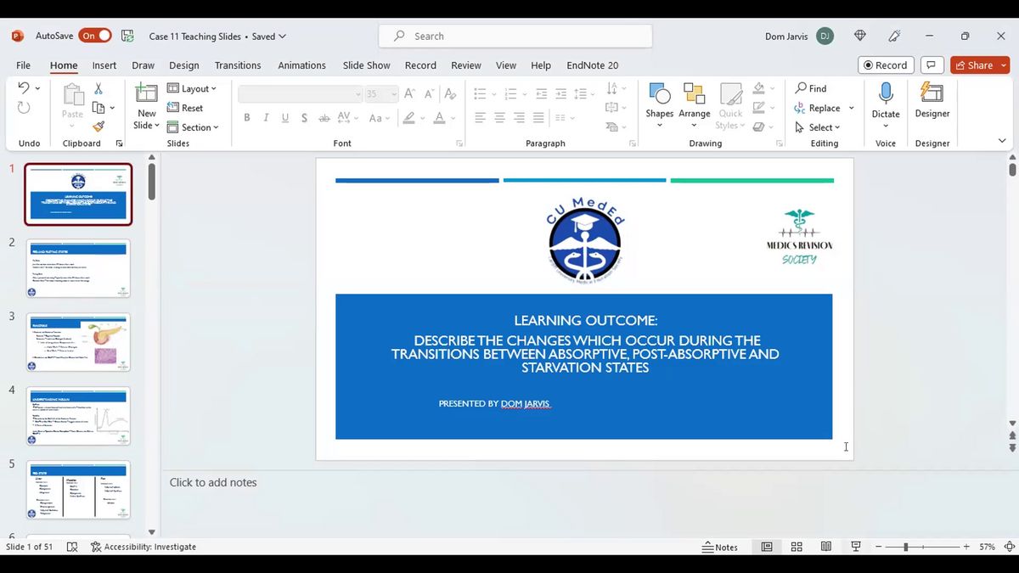
Task: Click the Save icon in title bar
Action: pyautogui.click(x=127, y=37)
